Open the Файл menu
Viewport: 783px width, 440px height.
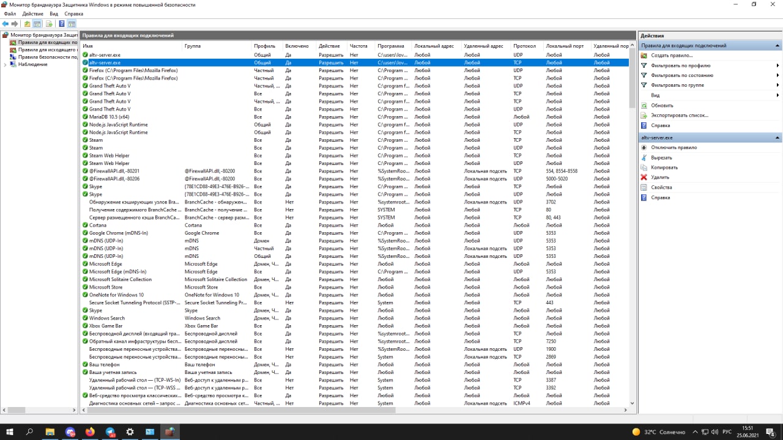10,13
